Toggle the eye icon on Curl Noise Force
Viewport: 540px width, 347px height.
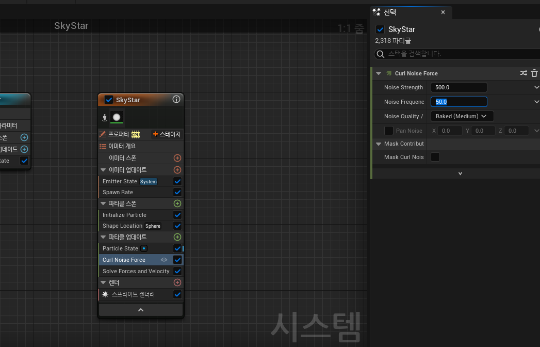pos(164,260)
